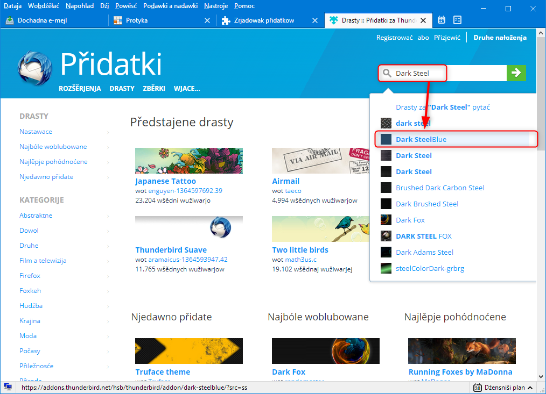546x394 pixels.
Task: Click the Thunderbird logo in the header
Action: coord(35,68)
